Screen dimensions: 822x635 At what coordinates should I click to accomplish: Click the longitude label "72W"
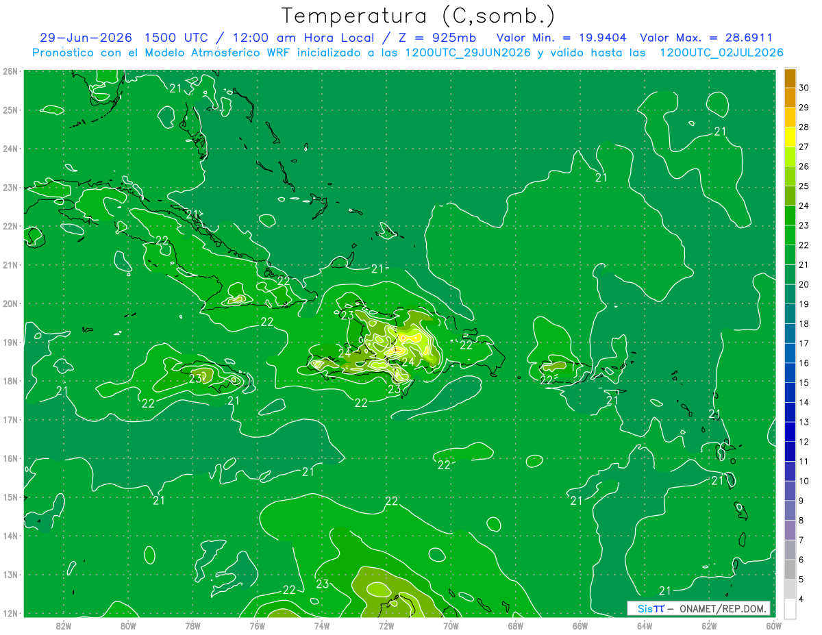pyautogui.click(x=386, y=625)
